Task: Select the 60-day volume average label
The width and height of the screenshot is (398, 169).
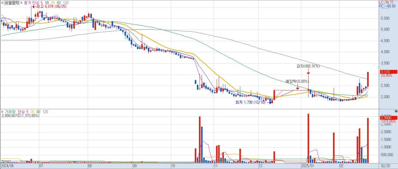Action: pyautogui.click(x=38, y=111)
